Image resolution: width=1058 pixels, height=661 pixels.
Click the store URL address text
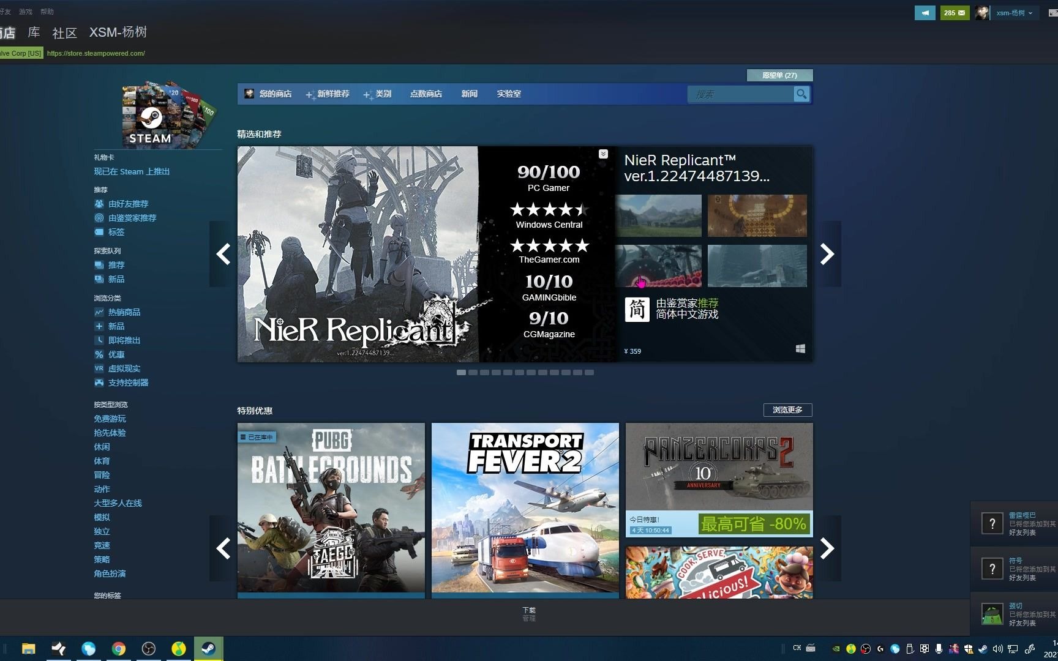(96, 53)
